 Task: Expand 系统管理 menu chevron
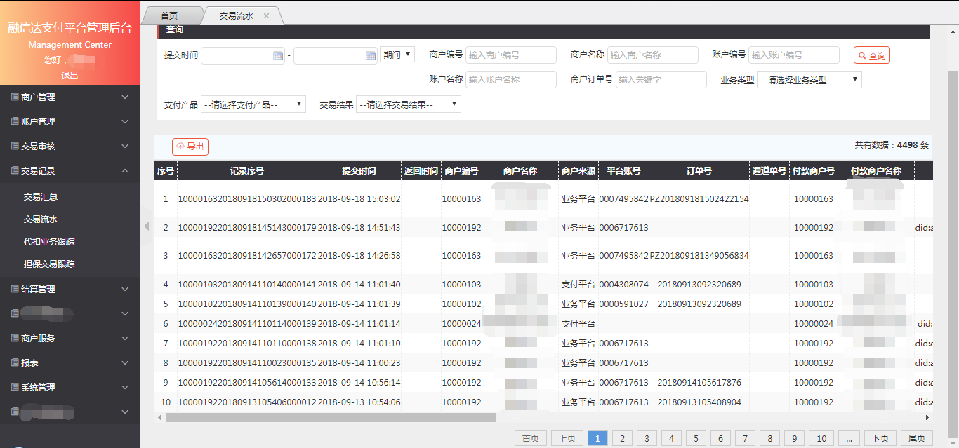coord(125,388)
